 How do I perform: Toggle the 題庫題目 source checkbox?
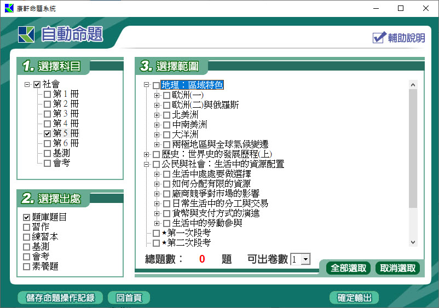pos(27,218)
